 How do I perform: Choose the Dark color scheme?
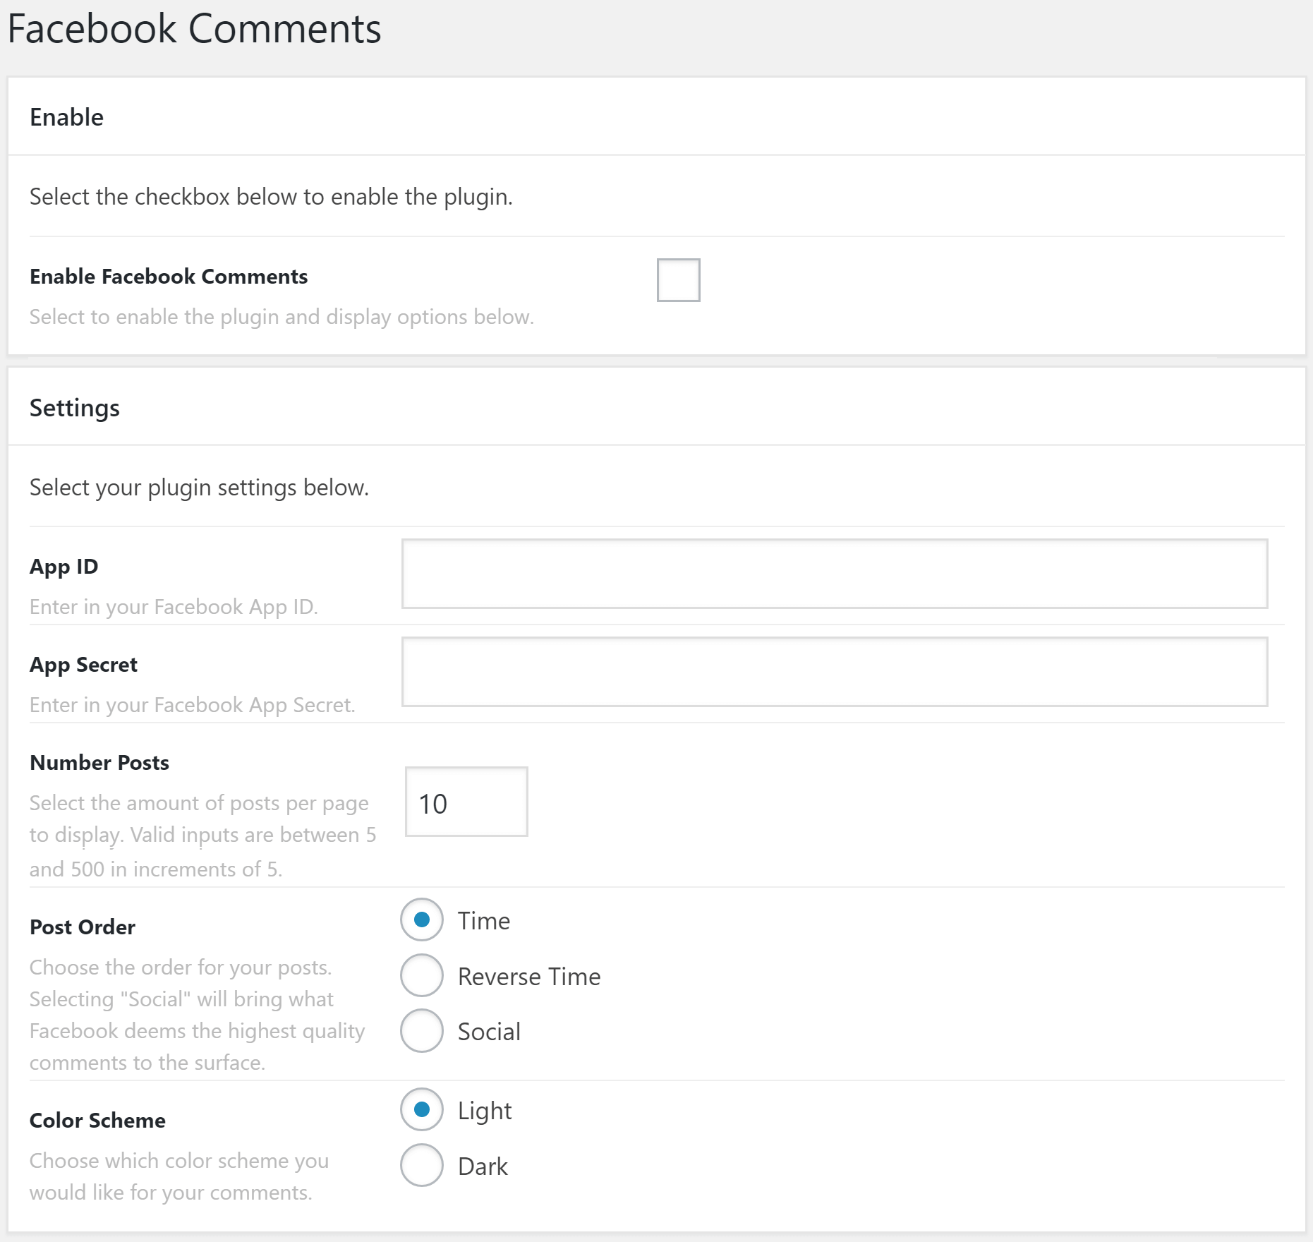(x=421, y=1166)
